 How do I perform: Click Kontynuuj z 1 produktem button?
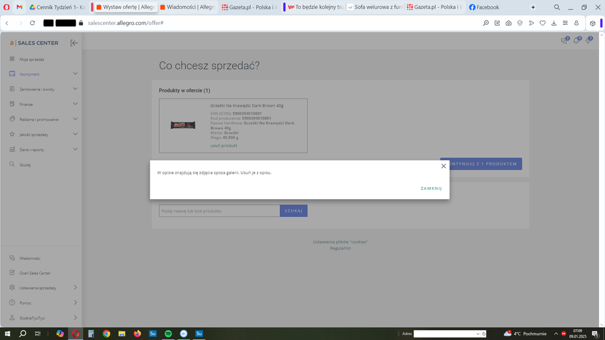click(481, 164)
